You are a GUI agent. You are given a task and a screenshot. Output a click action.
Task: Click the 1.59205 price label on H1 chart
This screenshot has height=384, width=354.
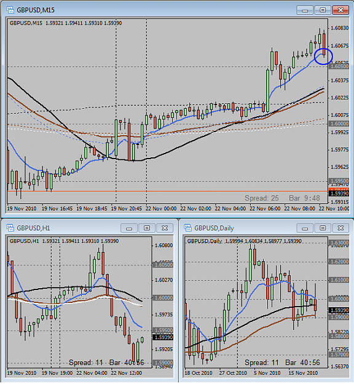163,349
